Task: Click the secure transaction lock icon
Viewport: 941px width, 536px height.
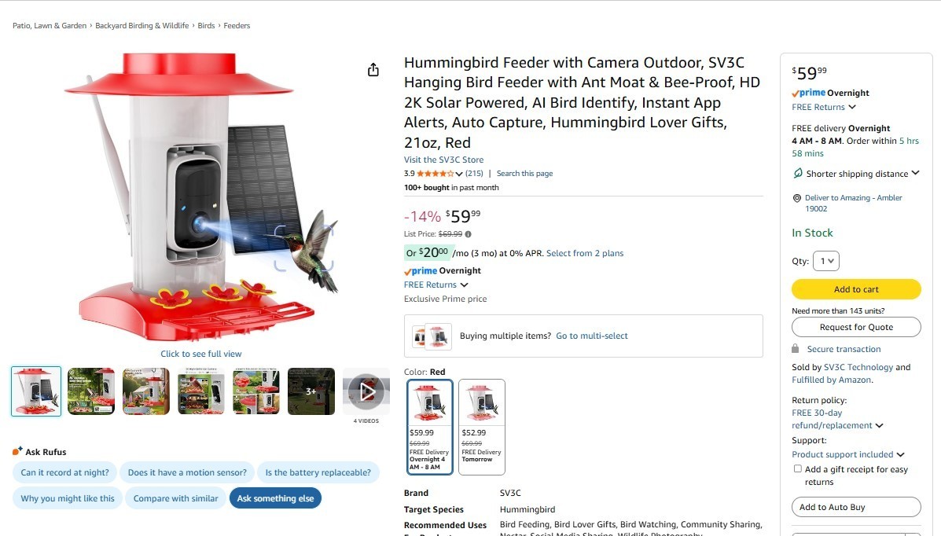Action: point(795,349)
